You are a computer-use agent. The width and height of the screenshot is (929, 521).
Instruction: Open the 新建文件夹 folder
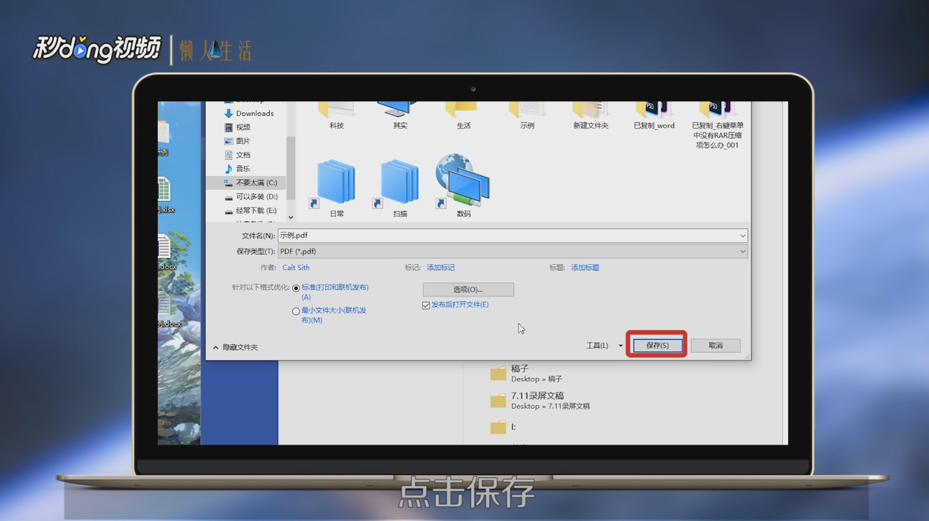pos(590,116)
